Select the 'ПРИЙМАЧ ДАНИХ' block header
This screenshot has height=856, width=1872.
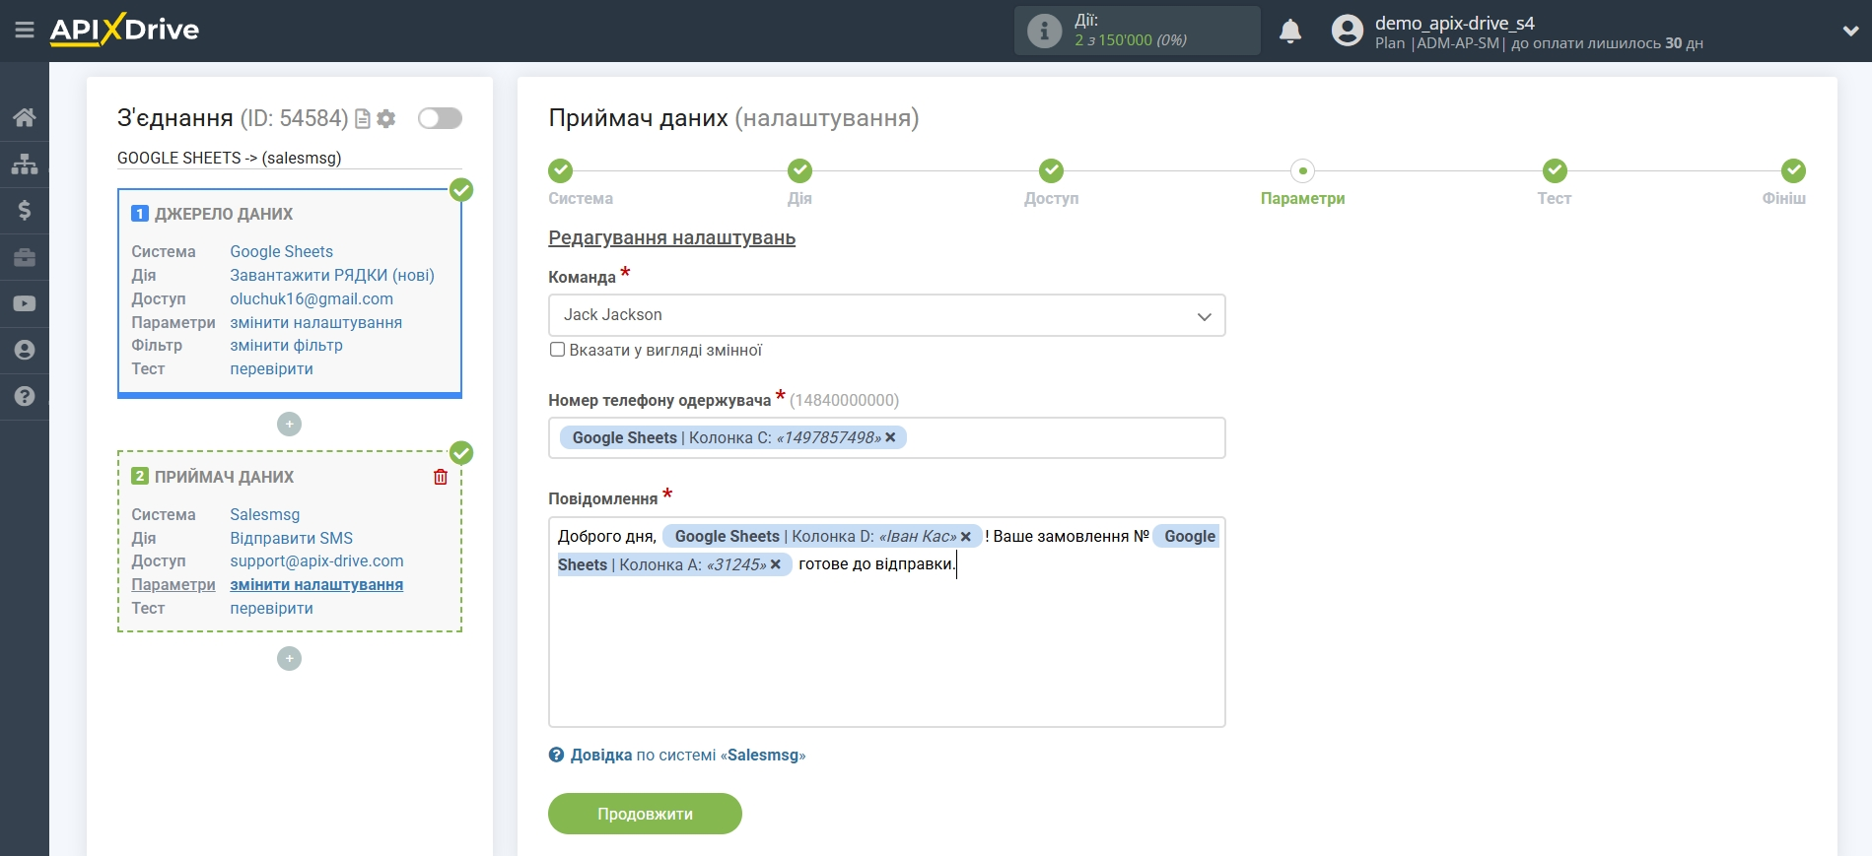(224, 478)
